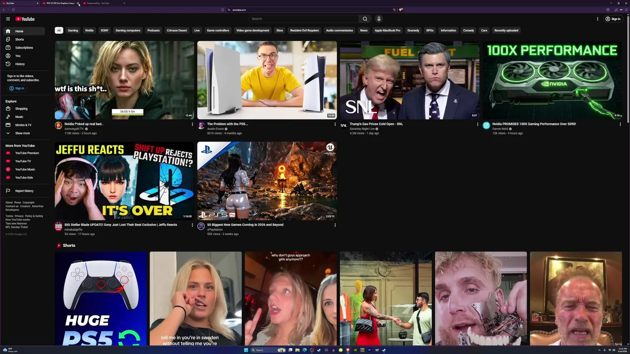630x354 pixels.
Task: Select the Gaming computers chip
Action: (128, 30)
